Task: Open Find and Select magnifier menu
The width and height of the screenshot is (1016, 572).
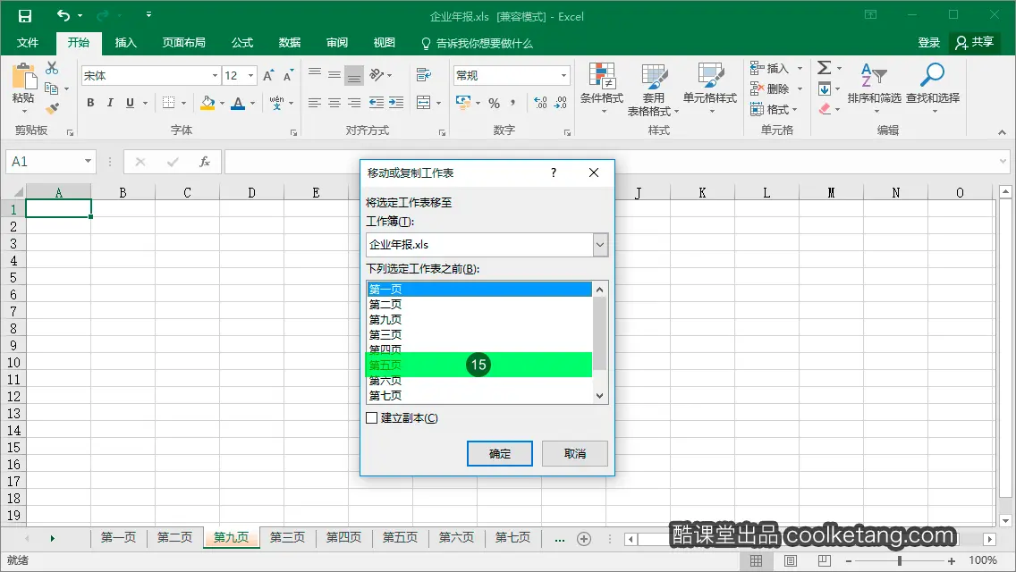Action: [x=933, y=88]
